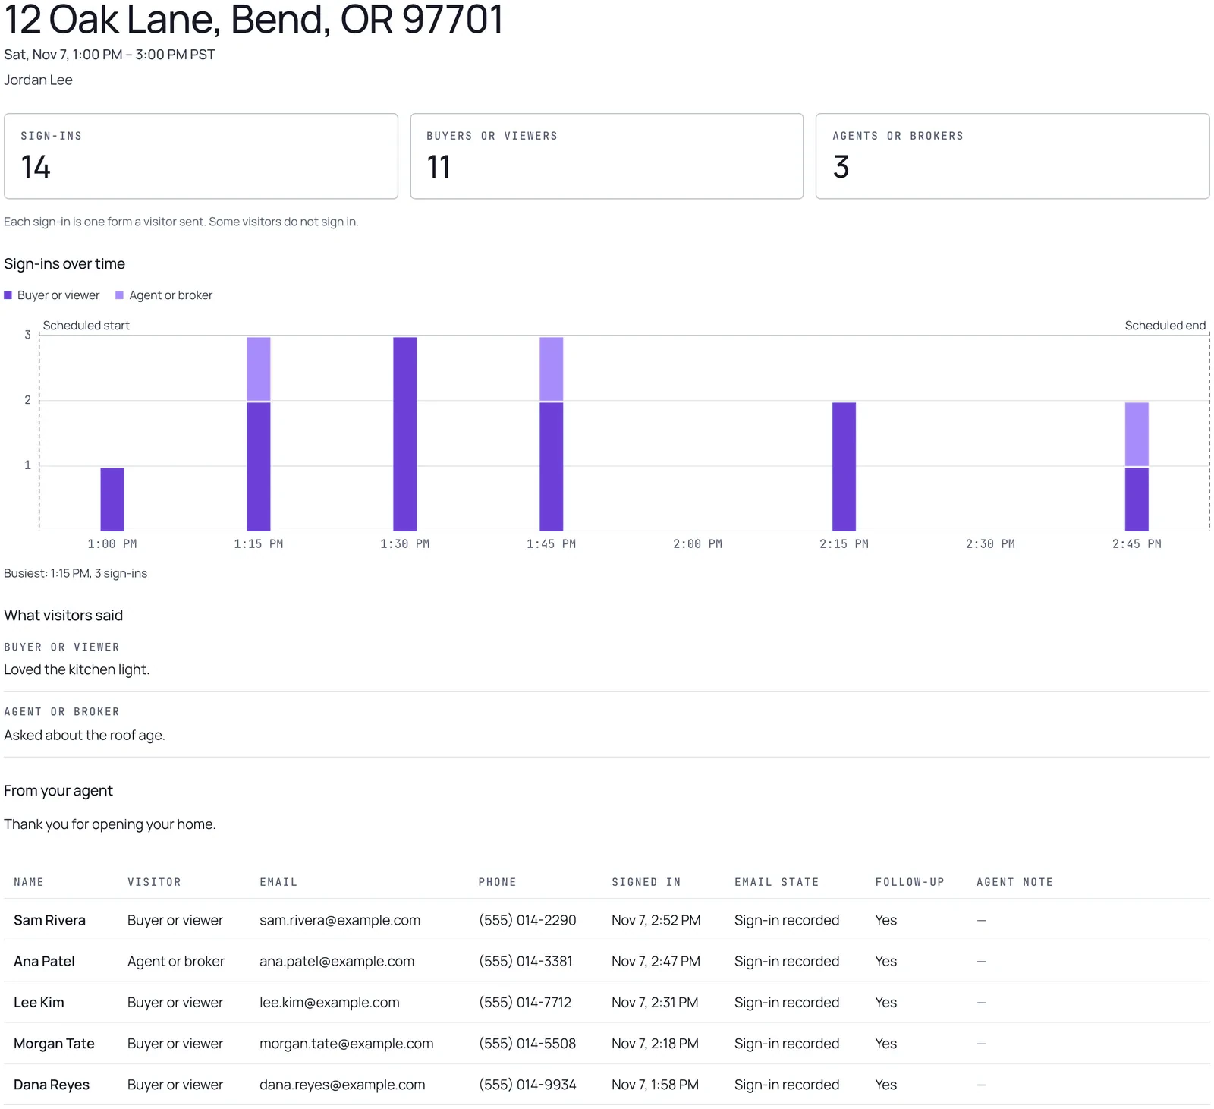The image size is (1214, 1109).
Task: Click the comment Loved the kitchen light.
Action: [77, 669]
